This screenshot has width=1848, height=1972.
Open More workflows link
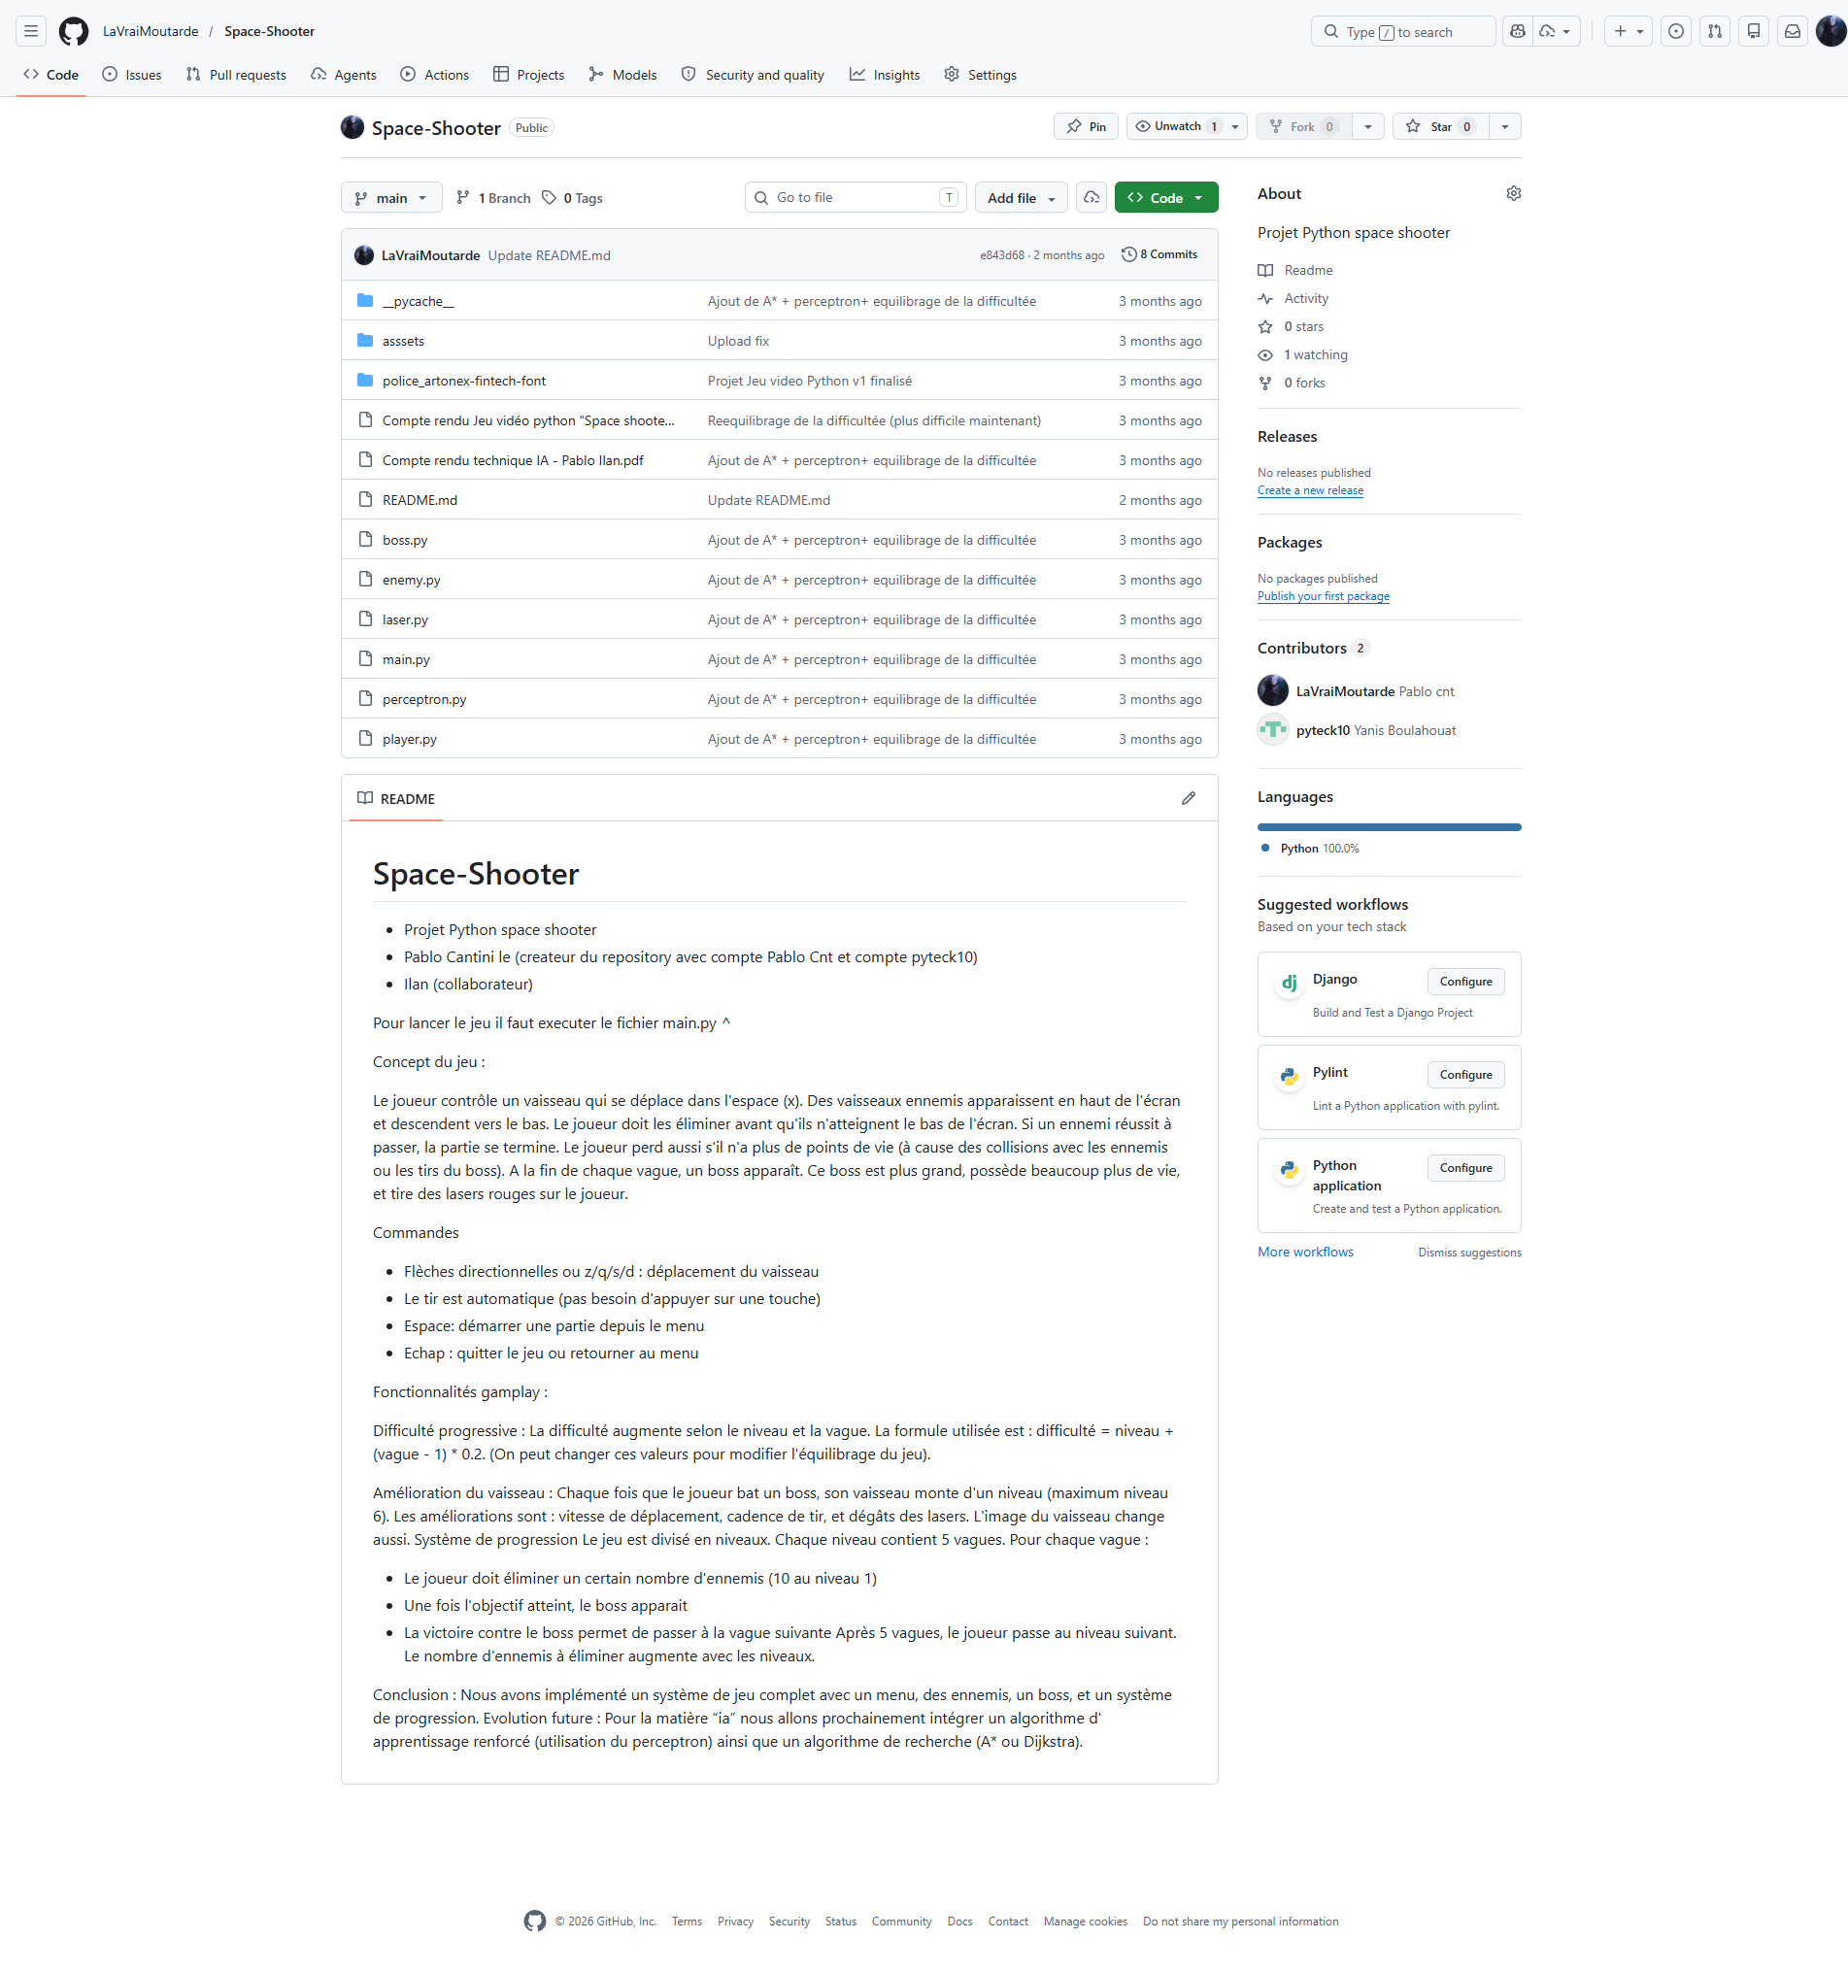(1305, 1253)
